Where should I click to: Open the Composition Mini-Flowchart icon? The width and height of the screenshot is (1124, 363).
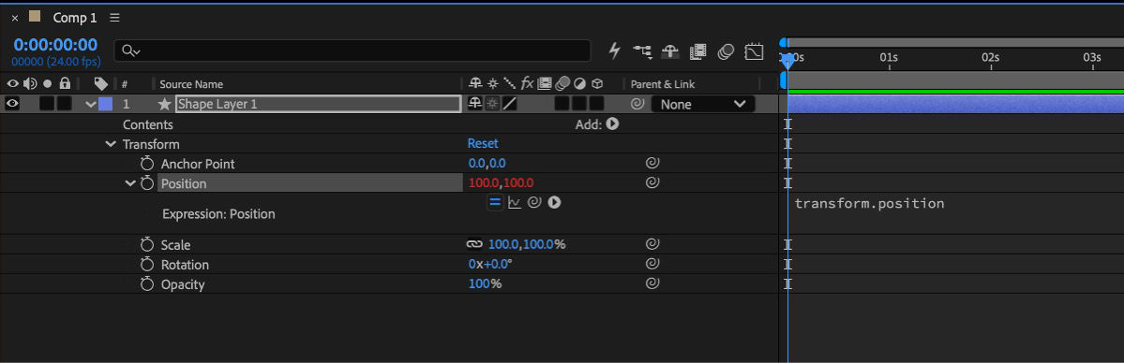click(642, 51)
